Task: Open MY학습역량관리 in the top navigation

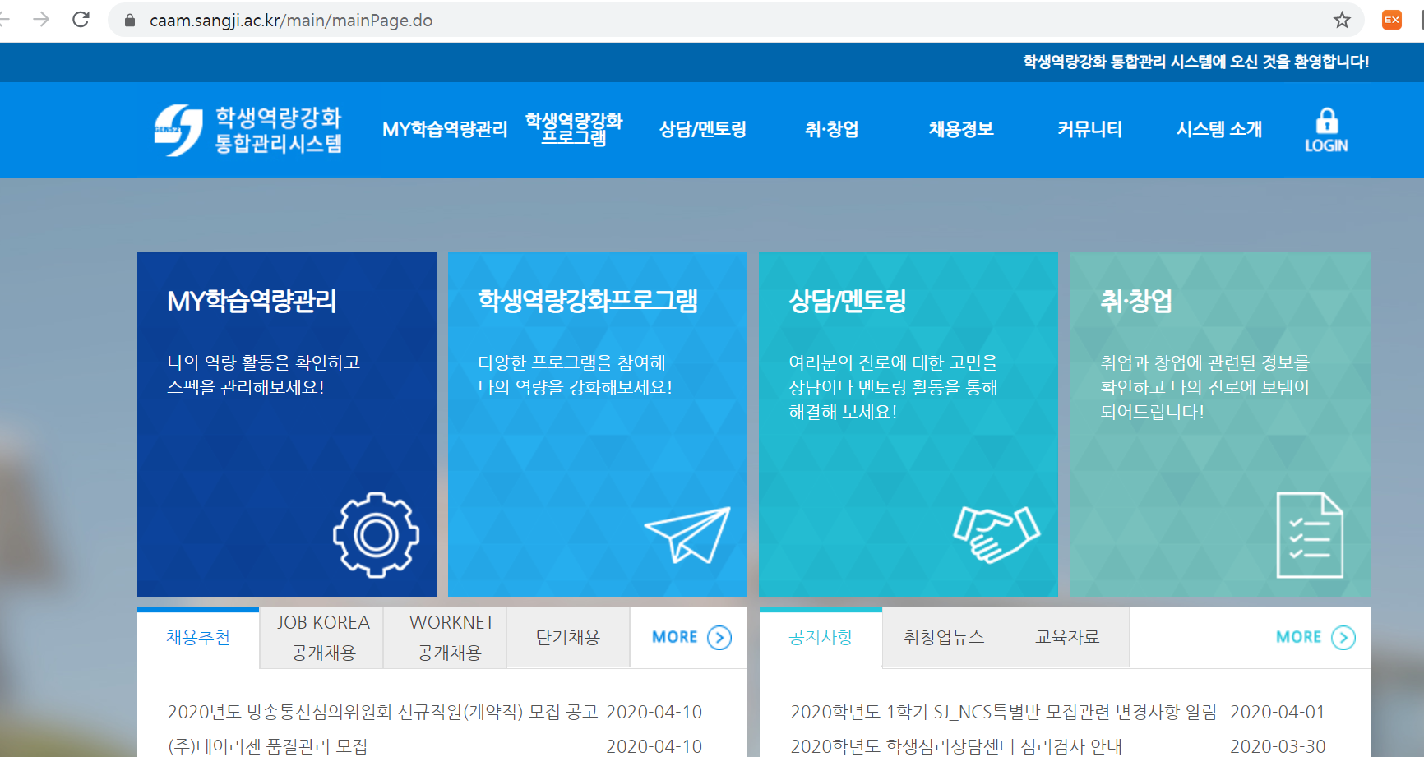Action: click(x=445, y=129)
